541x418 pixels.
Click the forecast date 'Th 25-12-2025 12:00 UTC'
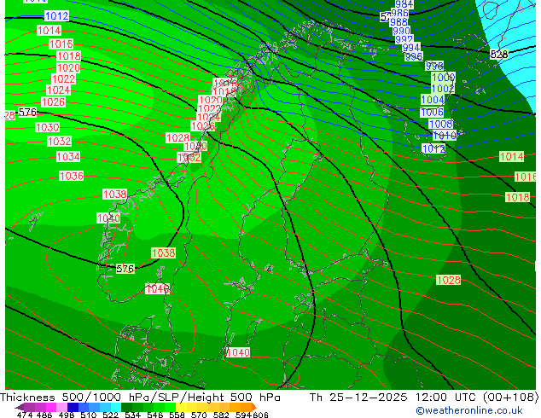(394, 398)
